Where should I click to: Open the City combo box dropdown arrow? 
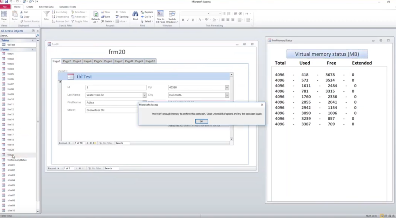[227, 95]
